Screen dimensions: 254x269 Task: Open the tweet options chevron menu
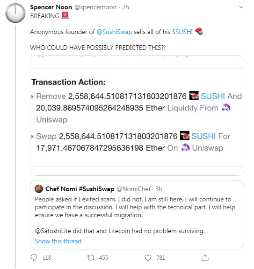[241, 7]
